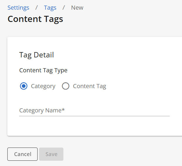Click the Content Tag Type label
The image size is (182, 166).
43,70
